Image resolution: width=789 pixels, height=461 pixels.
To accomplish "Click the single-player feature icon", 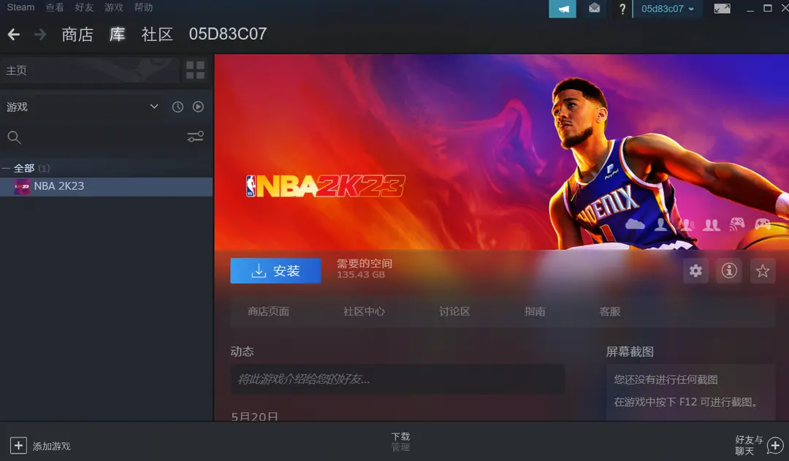I will coord(660,224).
